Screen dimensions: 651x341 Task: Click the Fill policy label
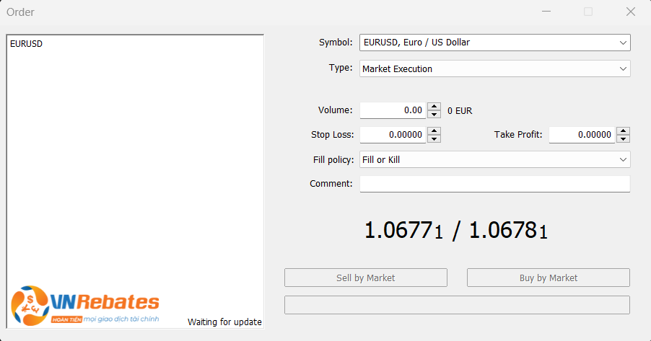point(333,160)
